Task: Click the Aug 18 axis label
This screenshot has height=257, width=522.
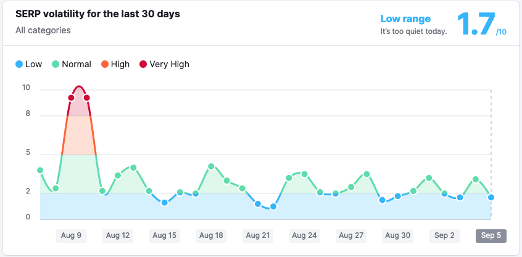Action: coord(211,235)
